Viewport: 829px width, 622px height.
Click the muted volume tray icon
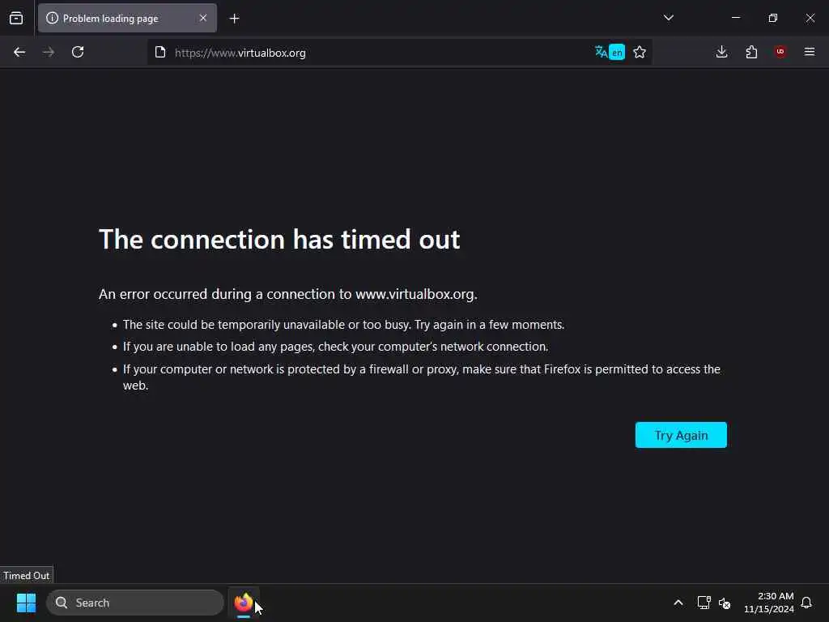pyautogui.click(x=725, y=603)
